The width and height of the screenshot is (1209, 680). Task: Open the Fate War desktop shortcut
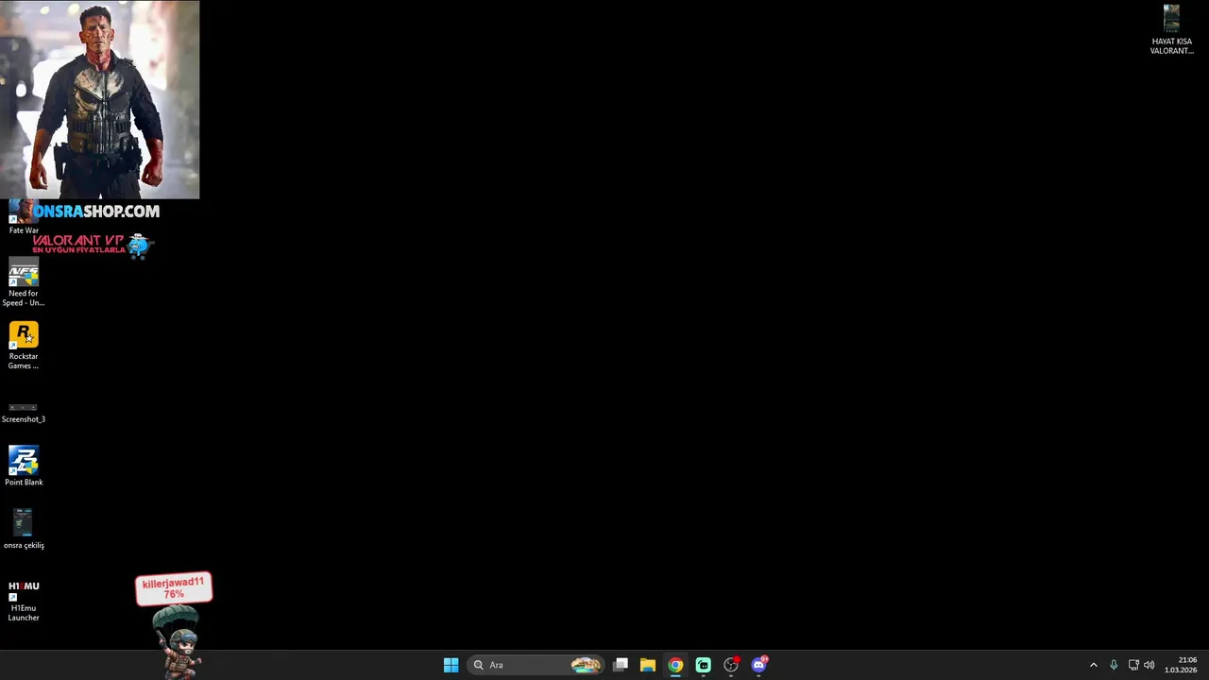point(23,217)
